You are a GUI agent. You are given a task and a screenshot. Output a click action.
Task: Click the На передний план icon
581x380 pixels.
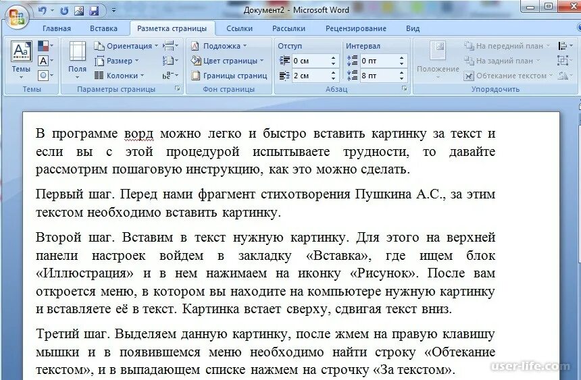coord(469,46)
